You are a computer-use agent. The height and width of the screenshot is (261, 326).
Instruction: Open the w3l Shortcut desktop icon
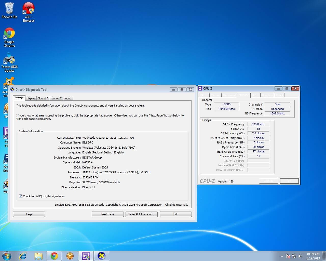point(28,12)
